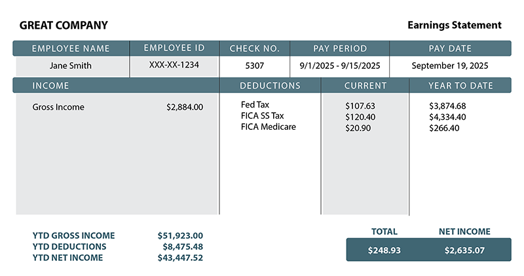The width and height of the screenshot is (524, 276).
Task: Select the Jane Smith name cell
Action: 71,66
